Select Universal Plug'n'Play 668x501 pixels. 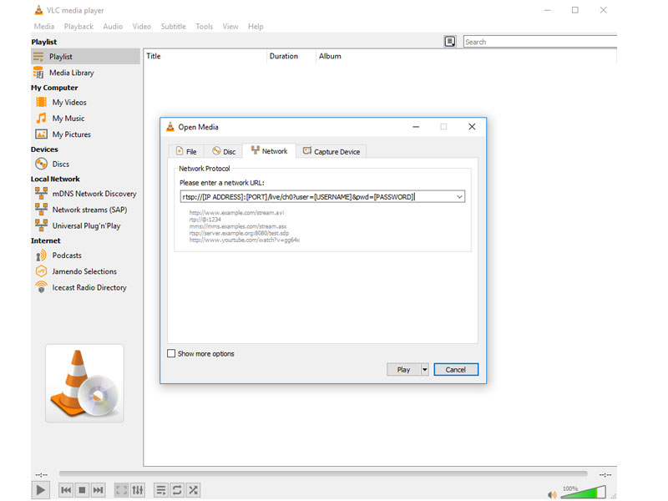(86, 225)
